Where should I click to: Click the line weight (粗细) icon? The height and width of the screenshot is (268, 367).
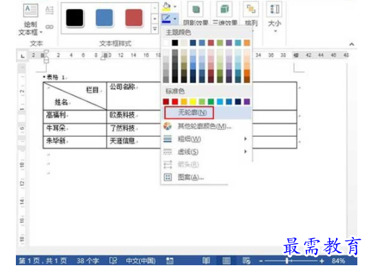coord(168,139)
